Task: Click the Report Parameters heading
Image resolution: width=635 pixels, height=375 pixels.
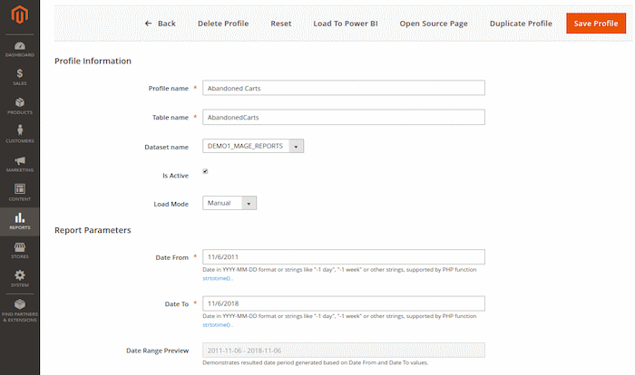Action: (x=93, y=230)
